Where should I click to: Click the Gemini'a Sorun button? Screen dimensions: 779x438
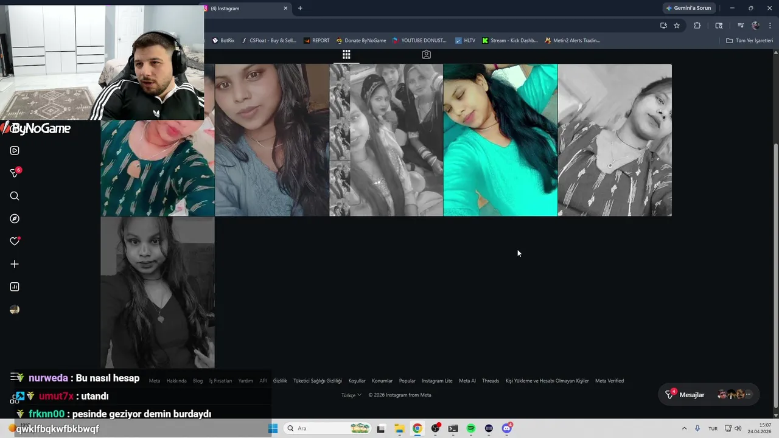point(688,8)
